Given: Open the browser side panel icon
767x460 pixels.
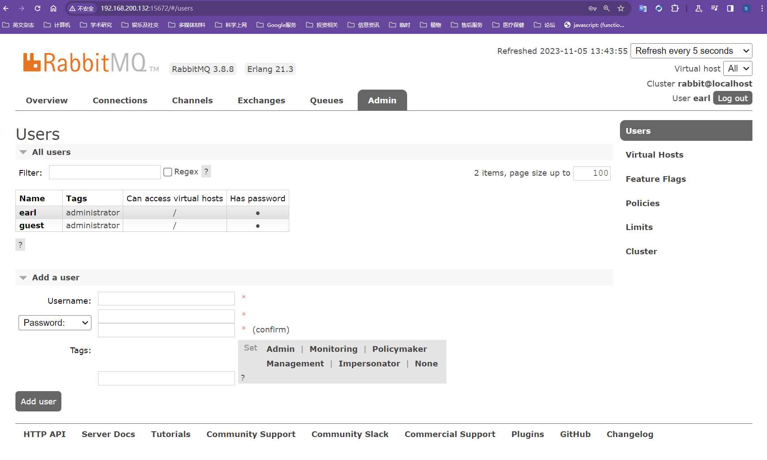Looking at the screenshot, I should pos(730,8).
